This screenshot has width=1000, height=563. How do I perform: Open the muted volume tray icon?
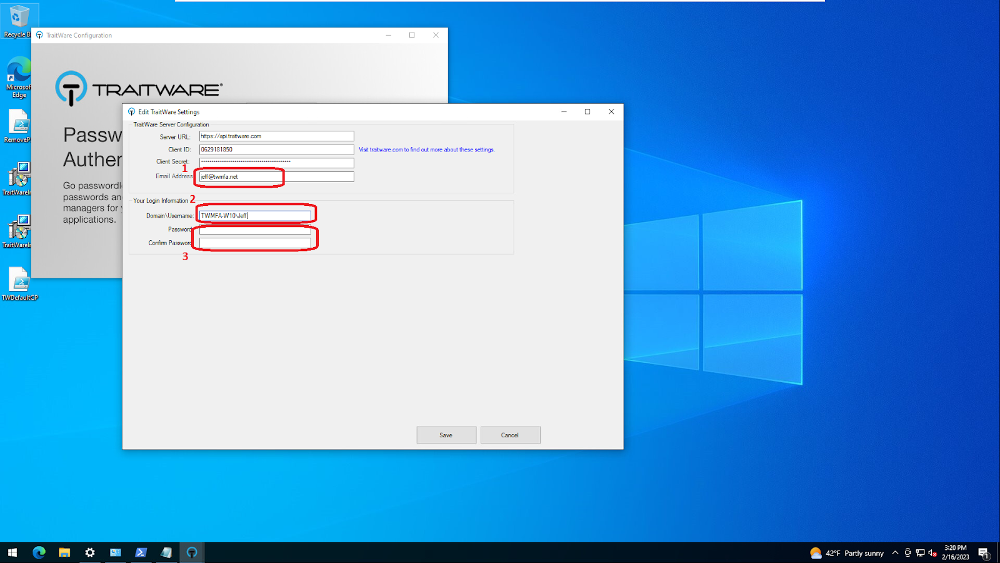932,553
